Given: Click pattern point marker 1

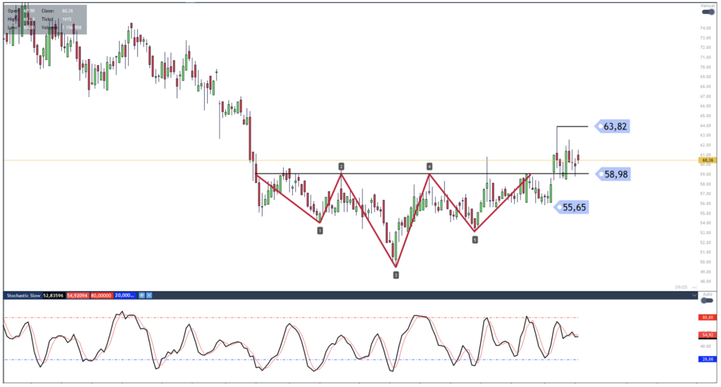Looking at the screenshot, I should click(x=320, y=230).
